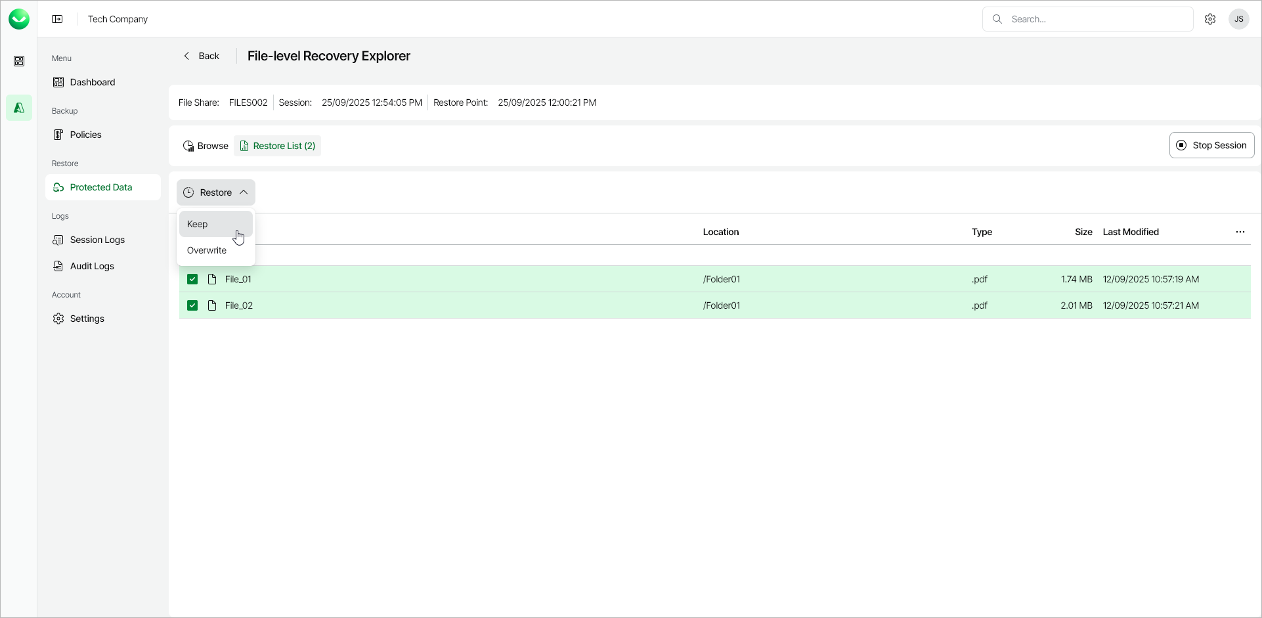
Task: Click the Session Logs icon
Action: (58, 240)
